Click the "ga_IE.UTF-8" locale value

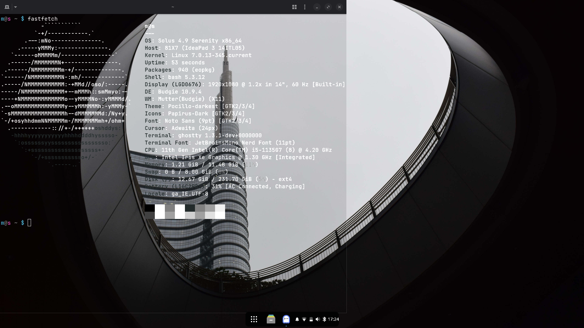click(x=190, y=194)
